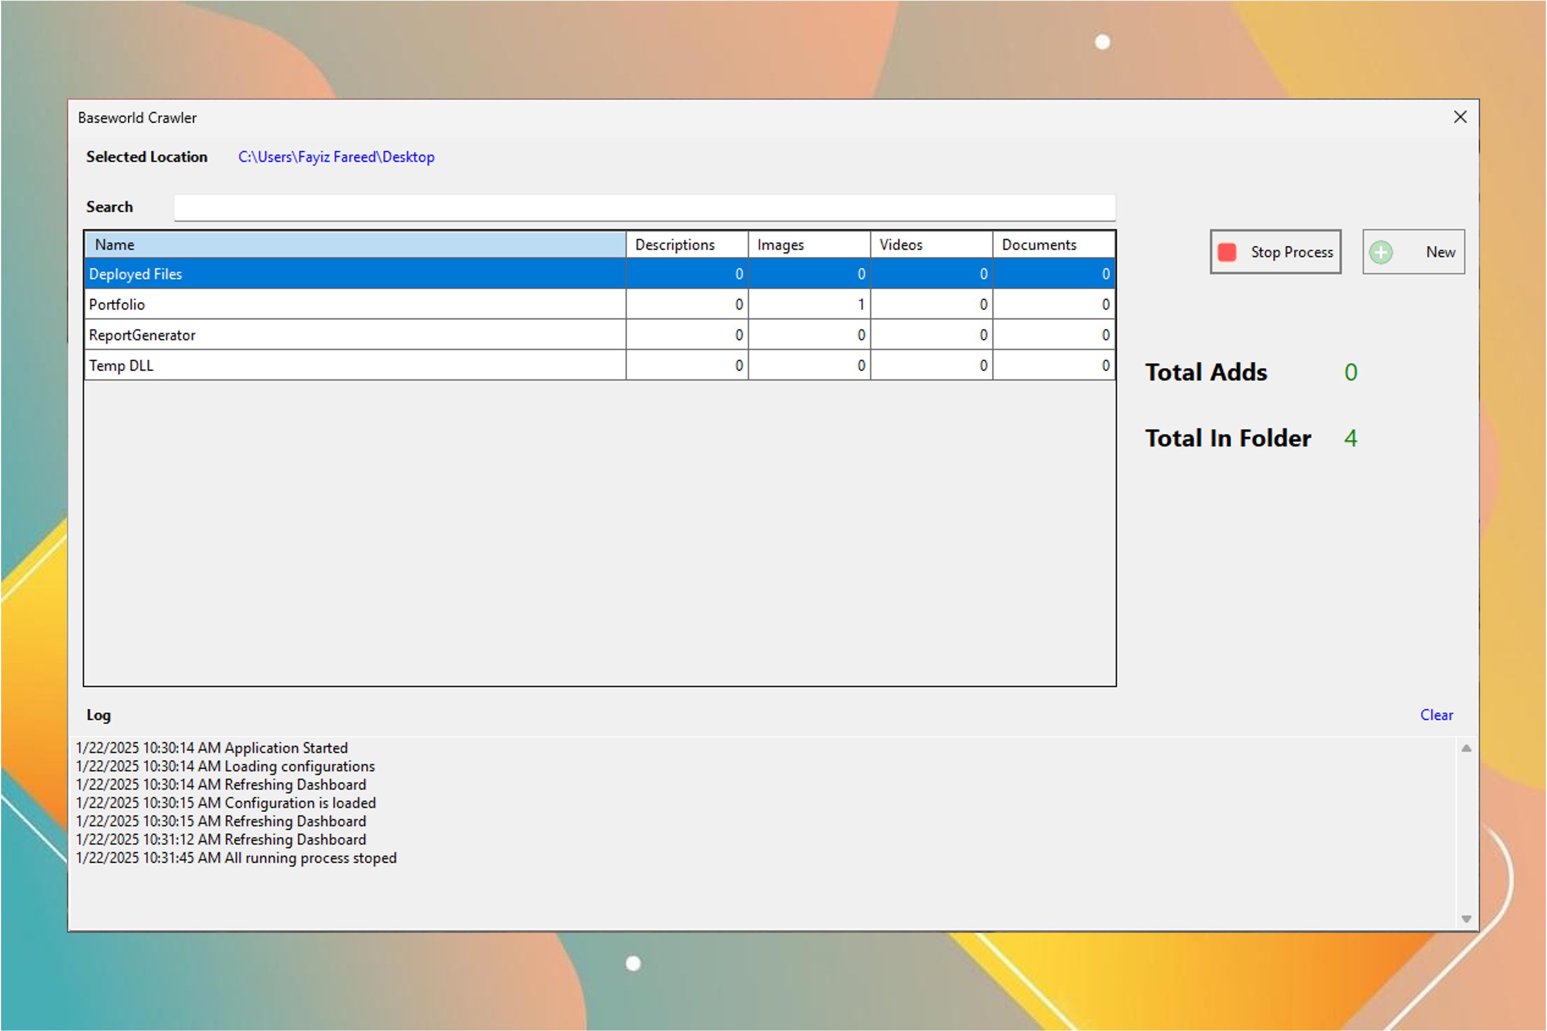The width and height of the screenshot is (1547, 1031).
Task: Click Portfolio's Images count of 1
Action: pyautogui.click(x=810, y=304)
